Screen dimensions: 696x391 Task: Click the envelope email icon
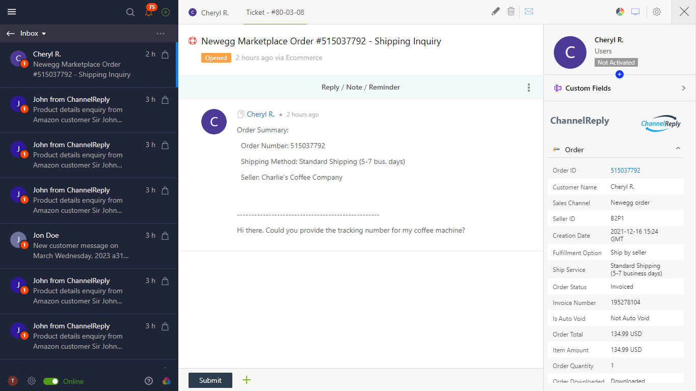pos(529,11)
